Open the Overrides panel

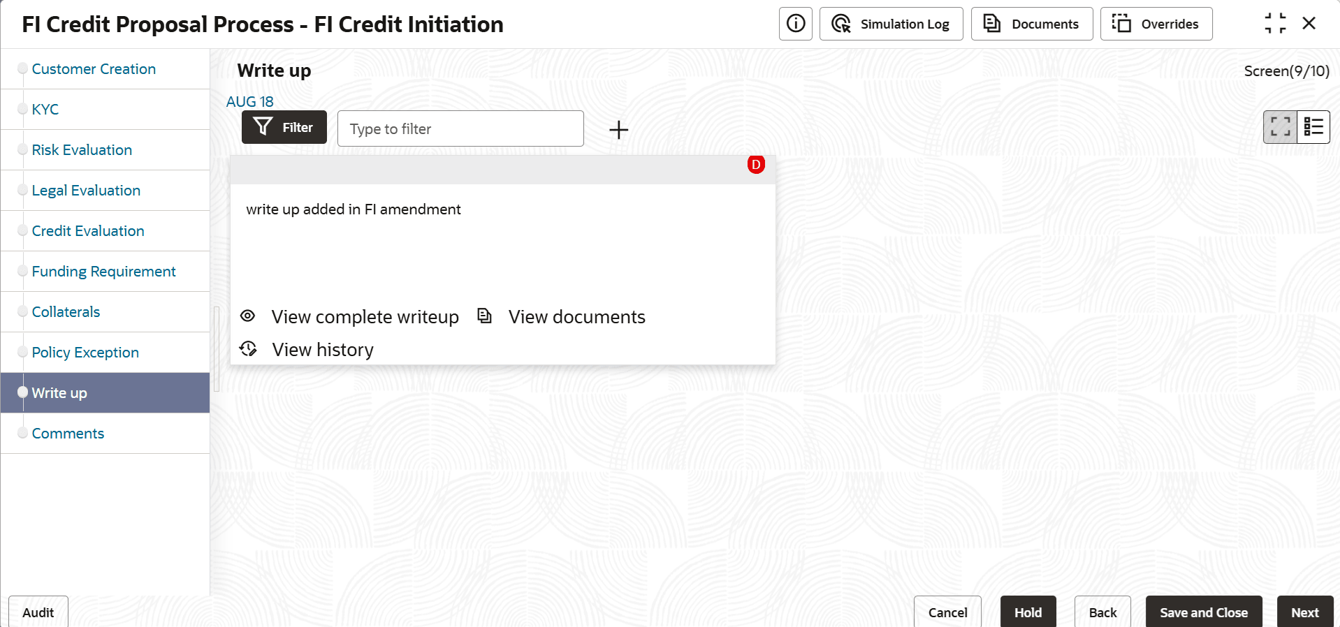coord(1156,24)
